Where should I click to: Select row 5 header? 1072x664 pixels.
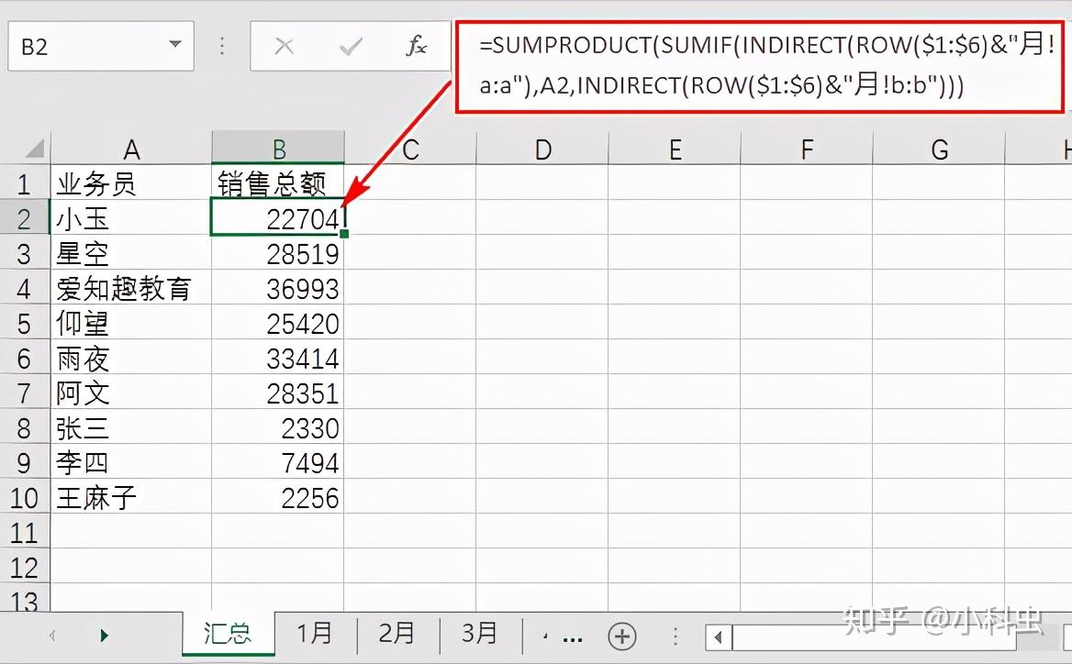click(25, 323)
